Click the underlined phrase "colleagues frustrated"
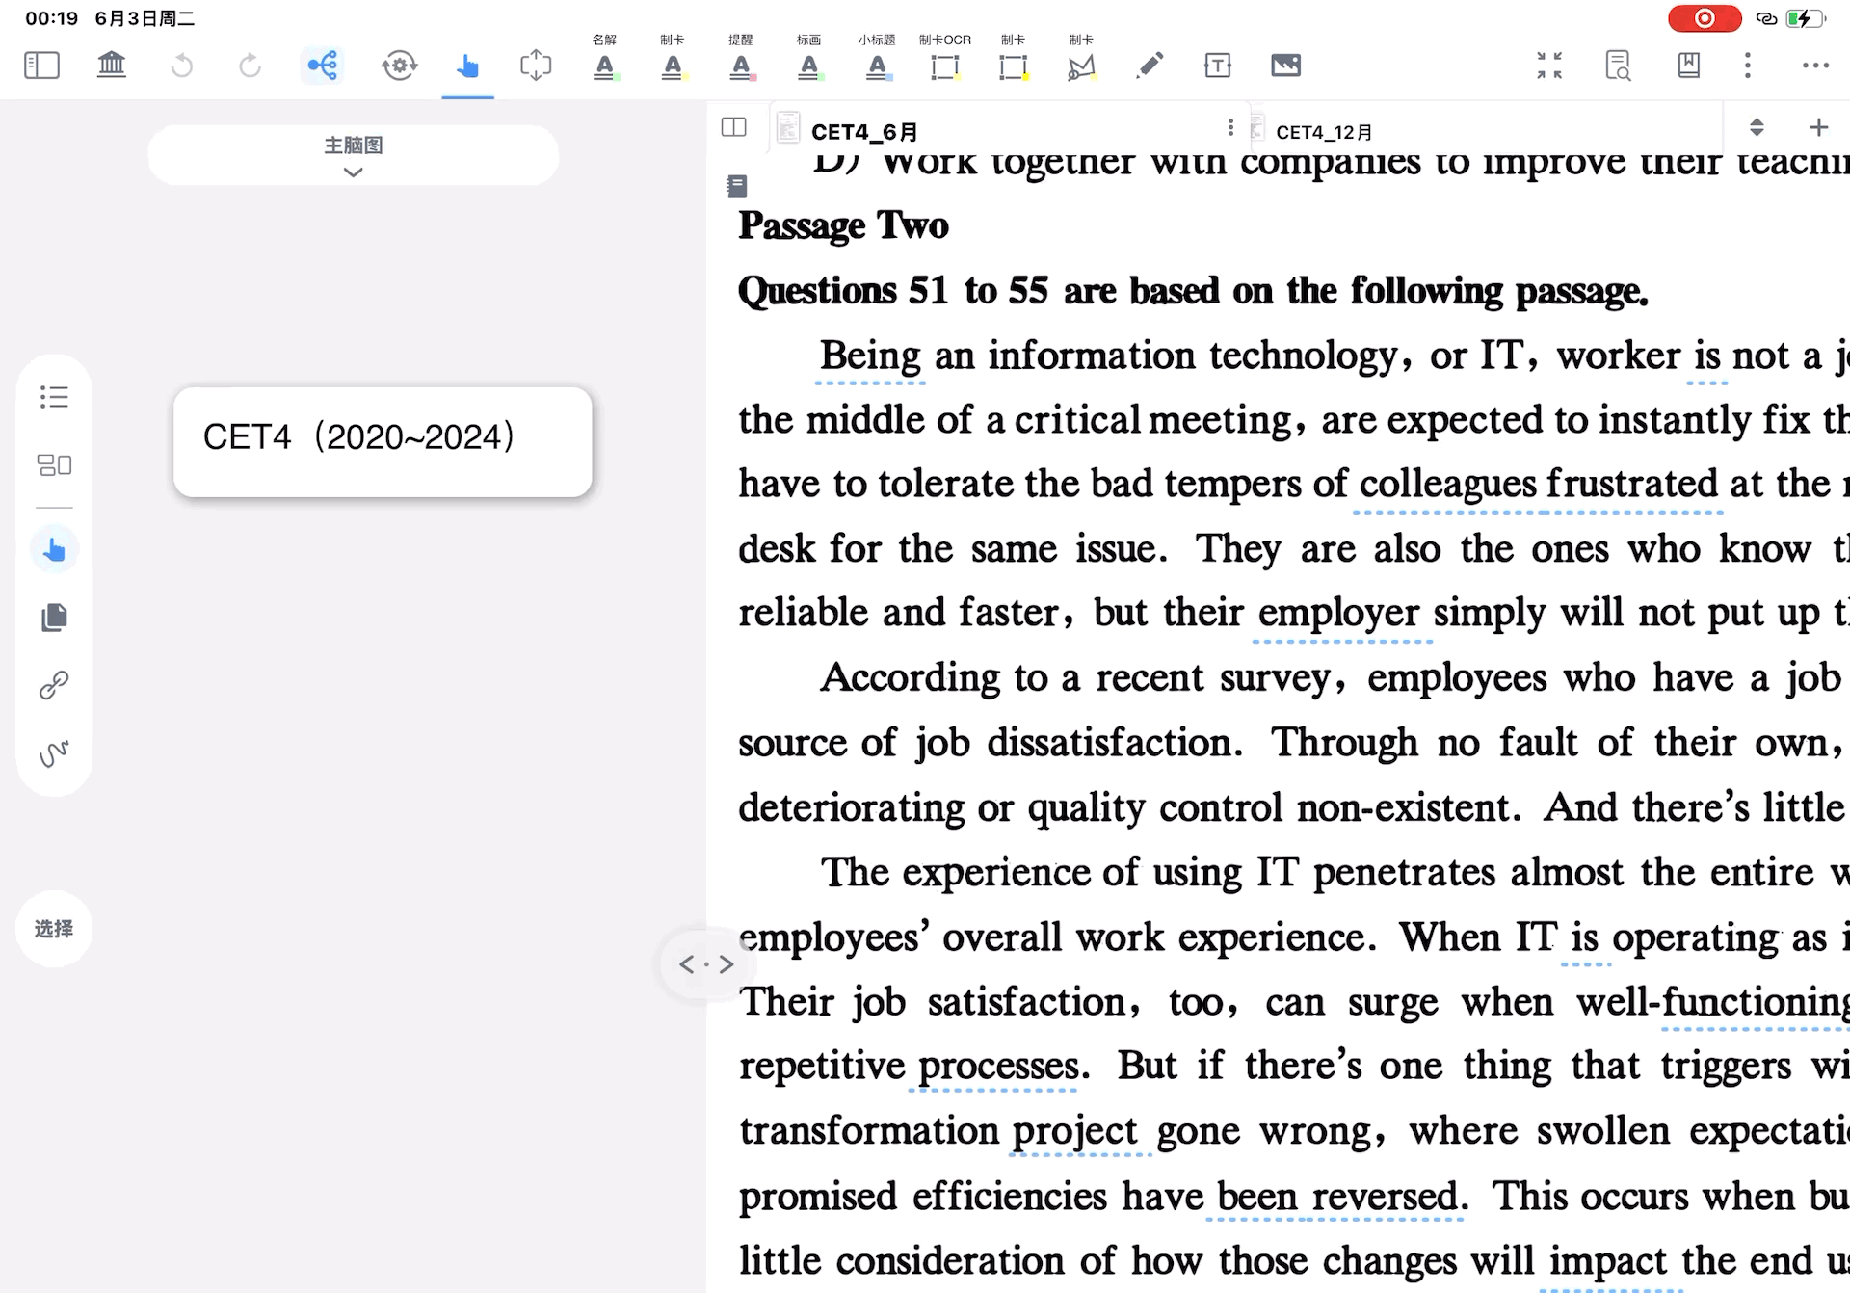1850x1293 pixels. [1539, 484]
